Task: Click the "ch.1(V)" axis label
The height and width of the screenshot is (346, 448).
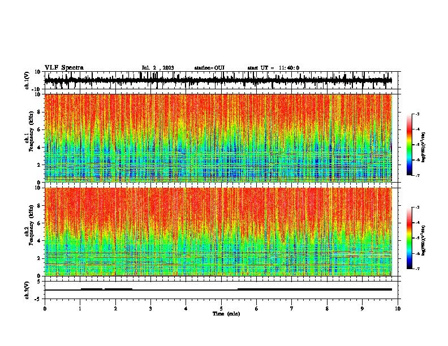Action: (27, 80)
